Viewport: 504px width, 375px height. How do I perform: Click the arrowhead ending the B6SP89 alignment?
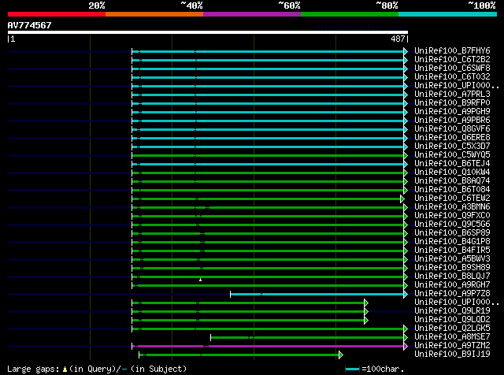click(x=406, y=233)
